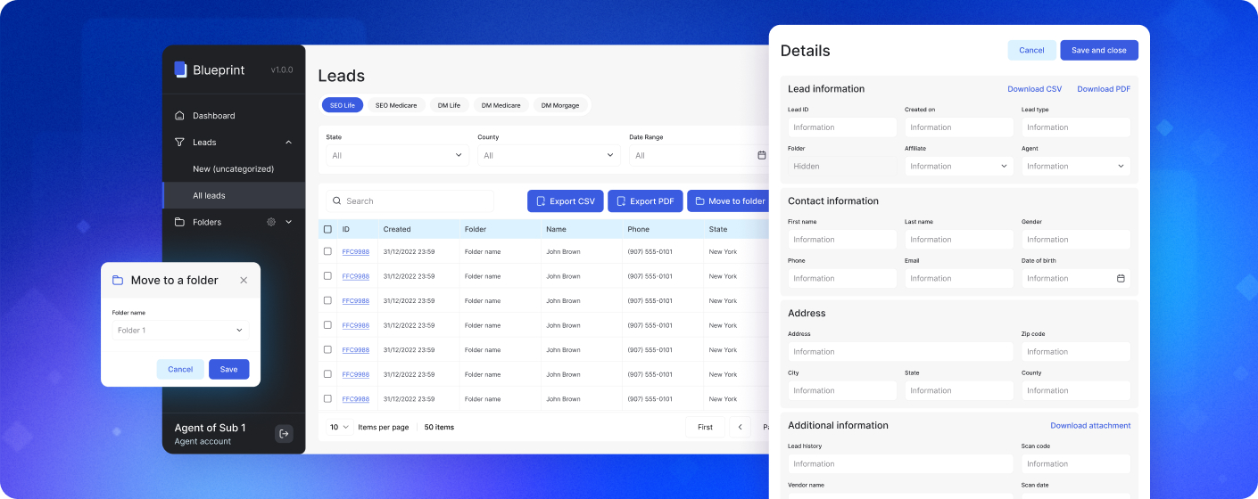Expand the items per page dropdown
Viewport: 1258px width, 499px height.
click(340, 427)
